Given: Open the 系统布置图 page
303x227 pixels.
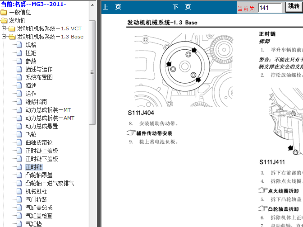Looking at the screenshot, I should tap(39, 77).
